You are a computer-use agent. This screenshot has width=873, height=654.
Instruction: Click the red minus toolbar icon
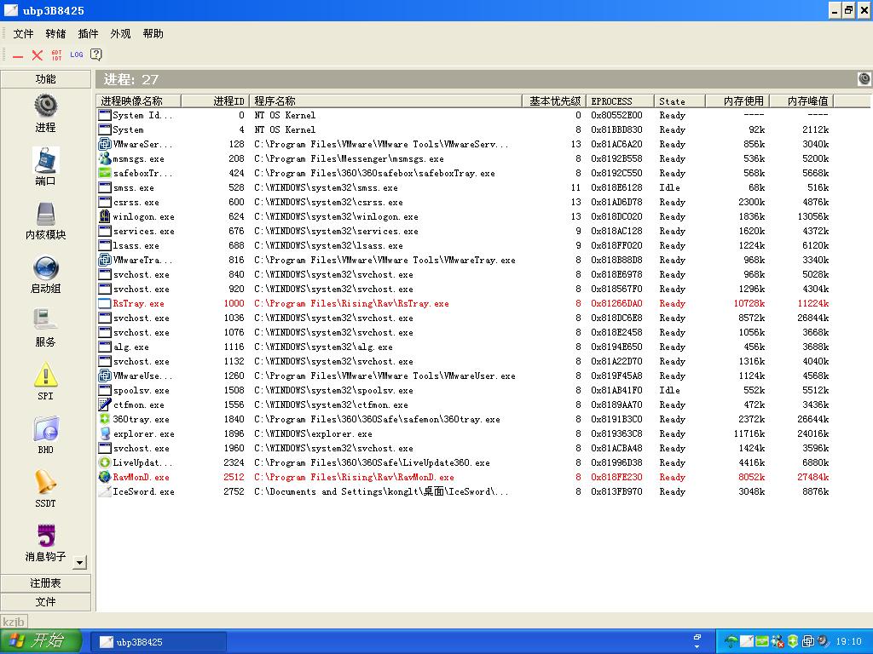click(x=19, y=55)
